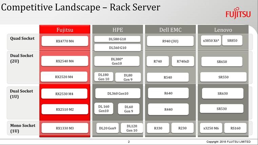The height and width of the screenshot is (145, 258).
Task: Click the Dell EMC column header
Action: [x=171, y=30]
